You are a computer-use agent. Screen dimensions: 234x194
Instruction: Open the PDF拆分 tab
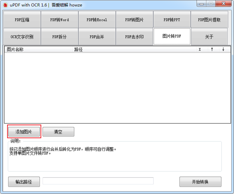click(60, 37)
